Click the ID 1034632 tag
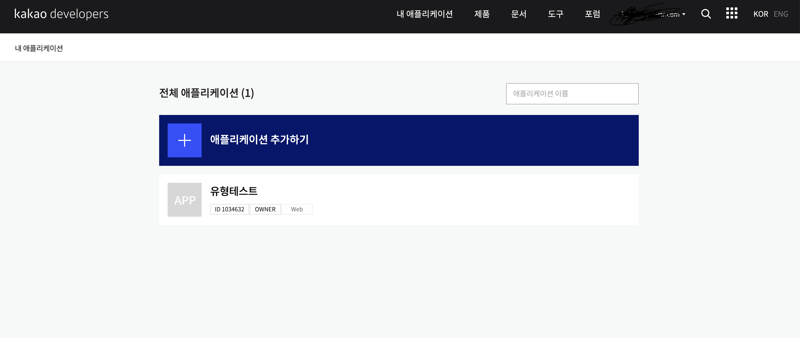This screenshot has width=800, height=338. (x=229, y=209)
